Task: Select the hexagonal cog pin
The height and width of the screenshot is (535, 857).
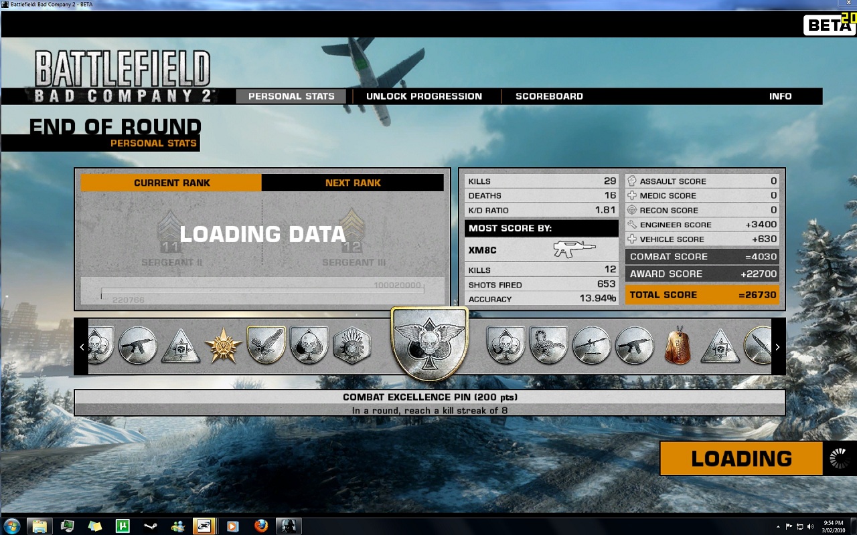Action: (x=352, y=345)
